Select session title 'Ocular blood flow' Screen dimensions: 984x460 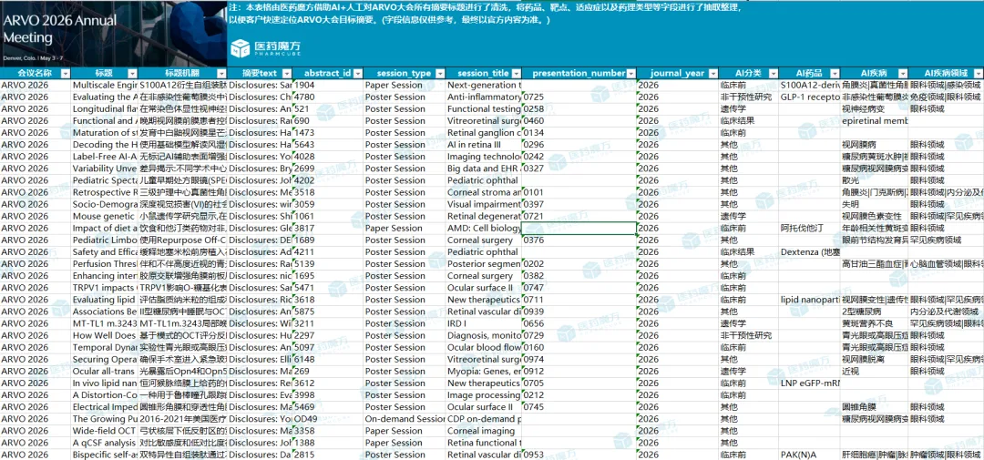(x=484, y=348)
